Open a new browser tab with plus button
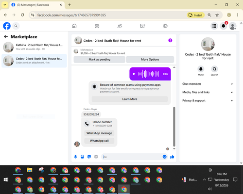243x194 pixels. point(69,5)
